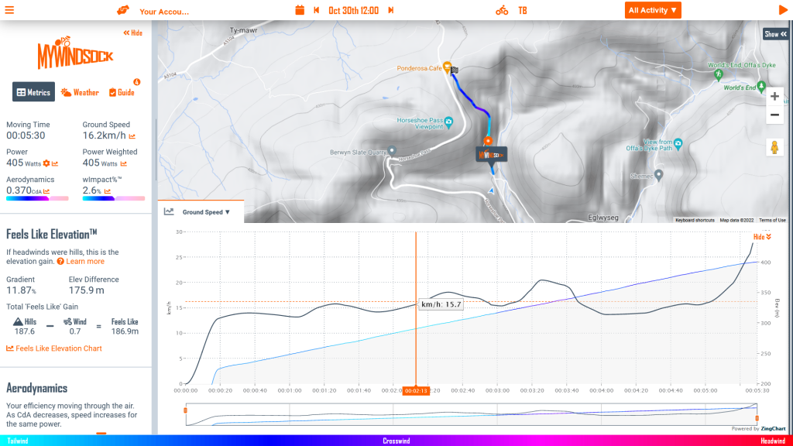Open the Ground Speed metric chart icon

pos(133,136)
